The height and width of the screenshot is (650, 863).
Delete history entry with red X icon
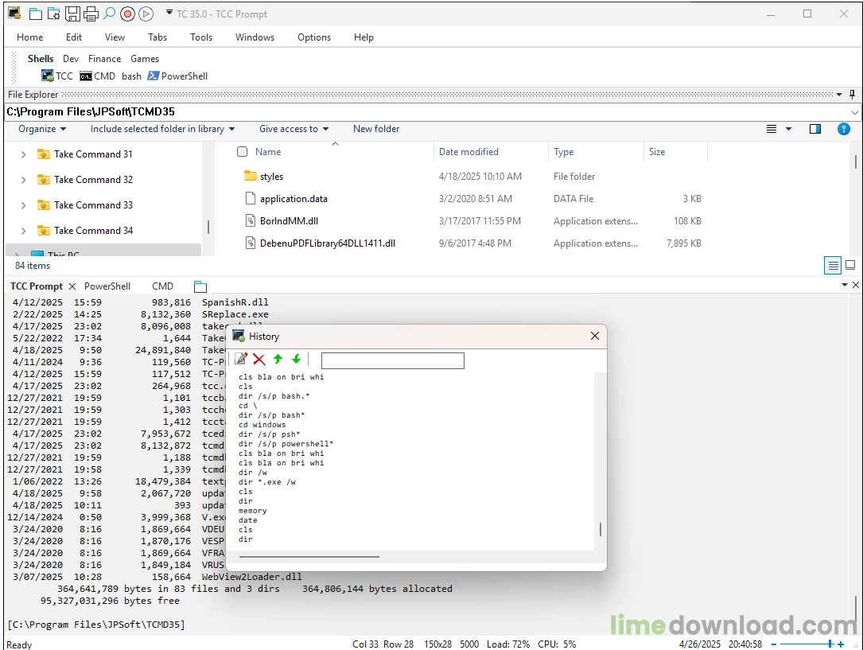(259, 360)
